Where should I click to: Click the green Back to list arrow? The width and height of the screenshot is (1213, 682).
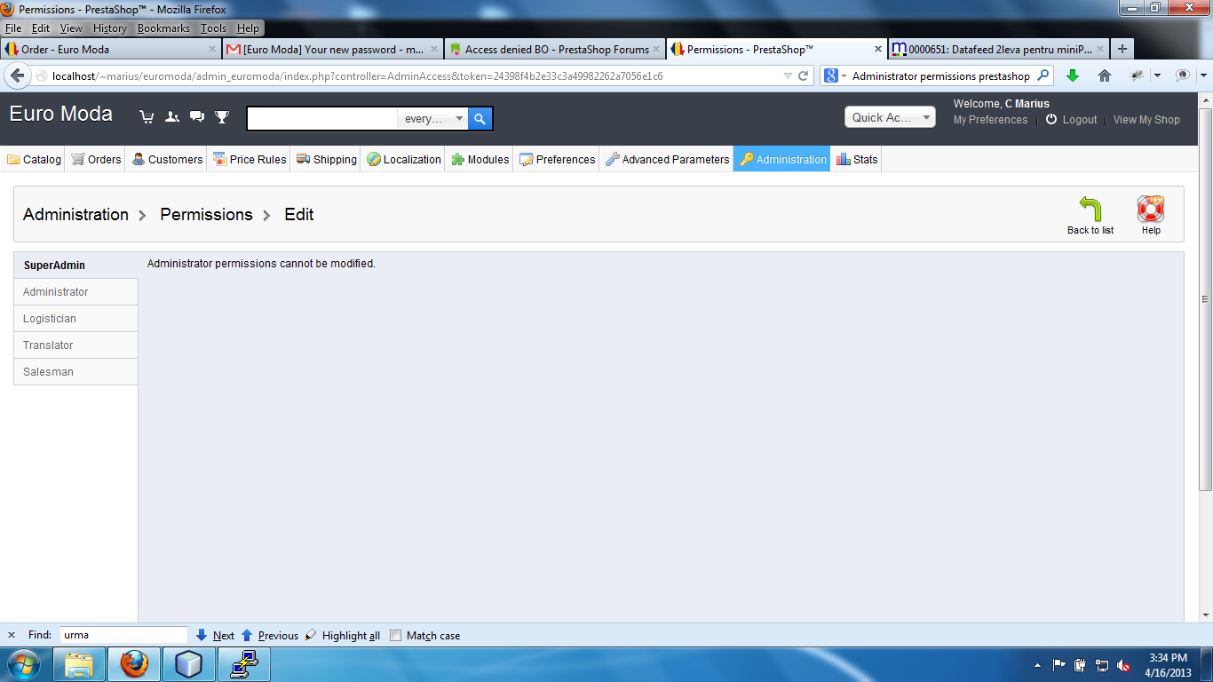click(x=1090, y=210)
